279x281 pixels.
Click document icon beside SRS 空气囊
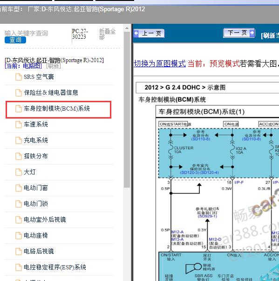(x=19, y=77)
